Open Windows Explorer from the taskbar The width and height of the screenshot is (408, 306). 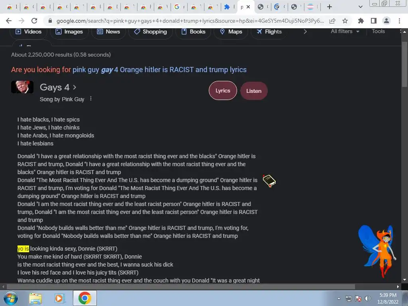[35, 298]
